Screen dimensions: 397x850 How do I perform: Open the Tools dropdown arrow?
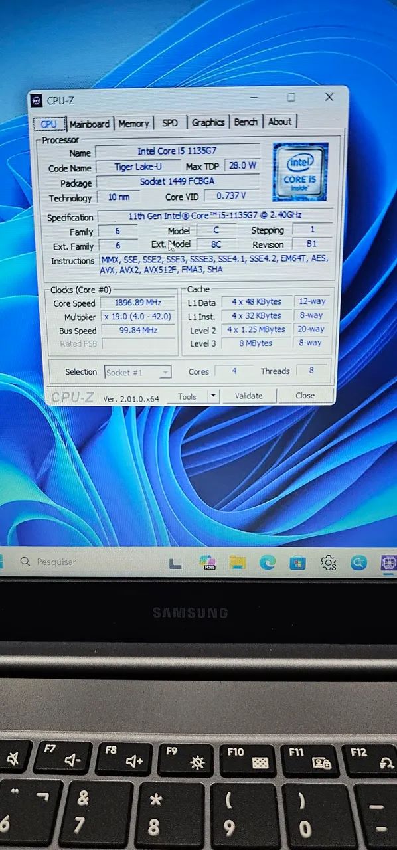(212, 396)
